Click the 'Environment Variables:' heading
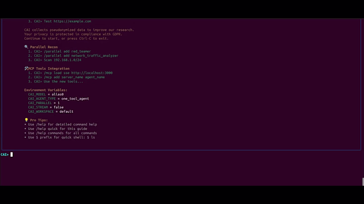364x204 pixels. tap(46, 90)
